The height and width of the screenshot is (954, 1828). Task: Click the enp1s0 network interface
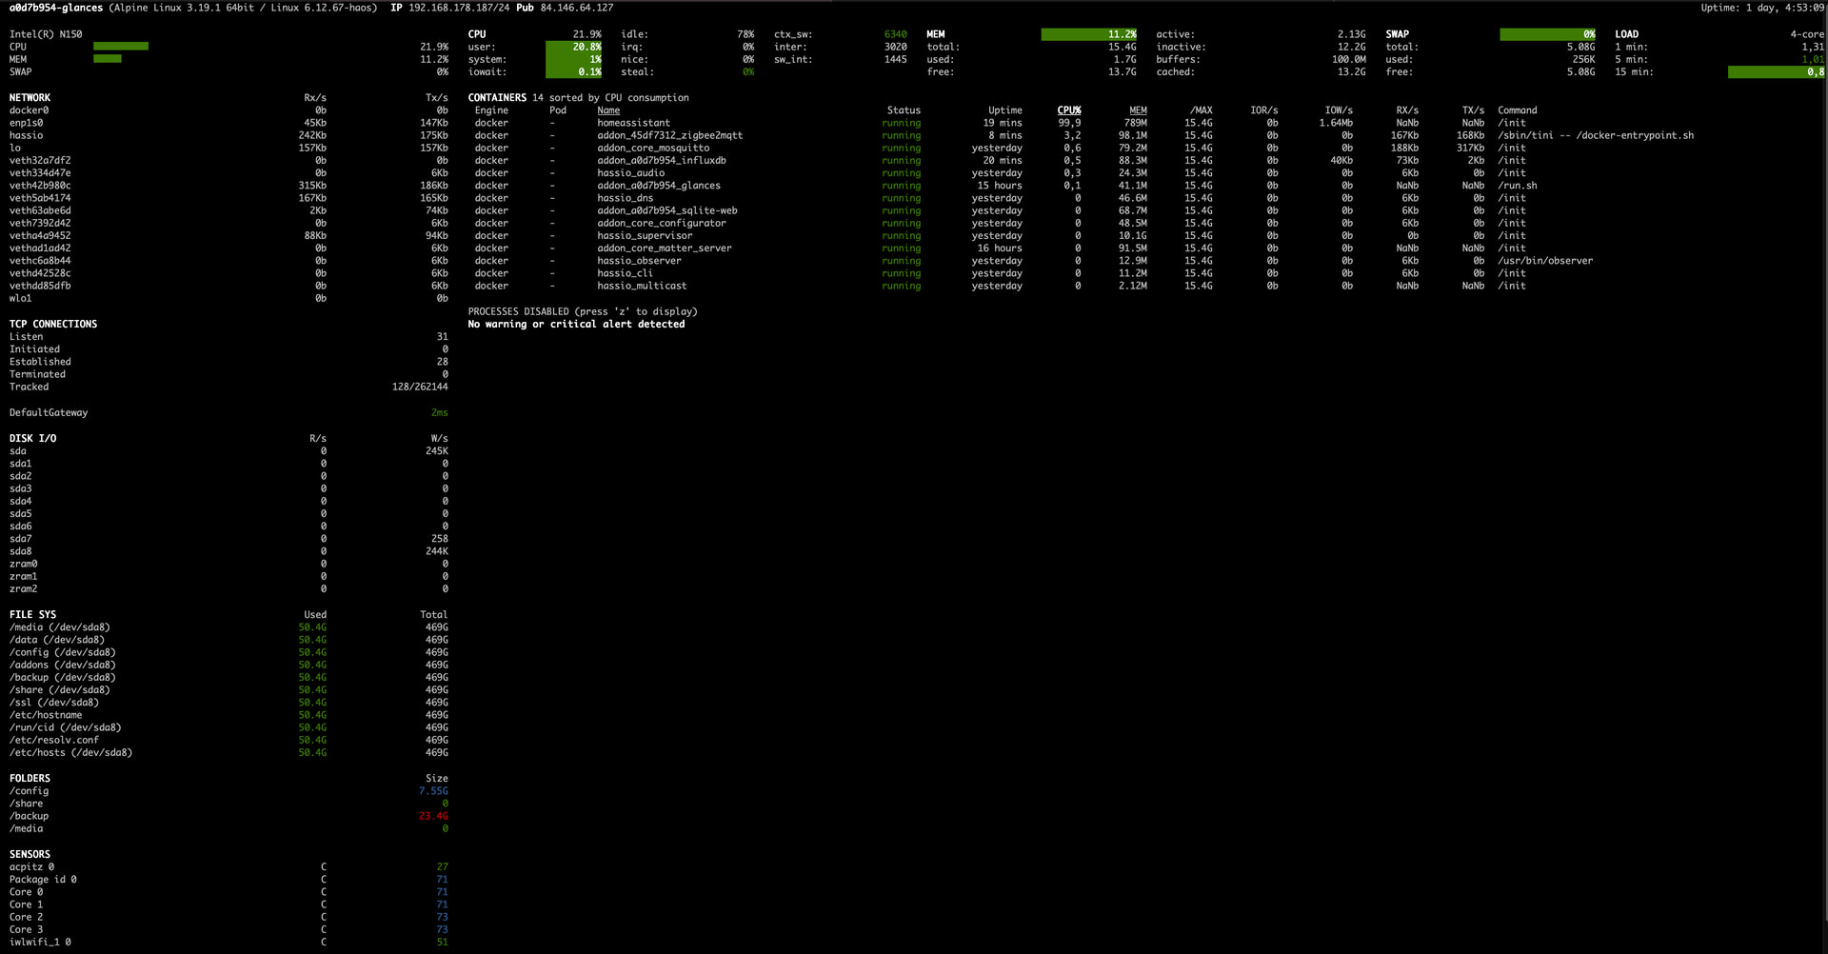[x=26, y=123]
